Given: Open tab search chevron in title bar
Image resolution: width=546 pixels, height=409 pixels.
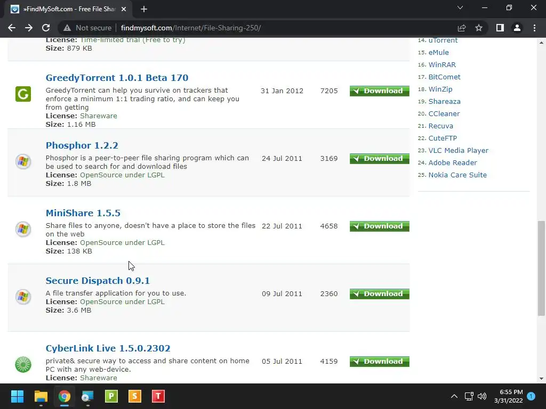Looking at the screenshot, I should pyautogui.click(x=460, y=7).
